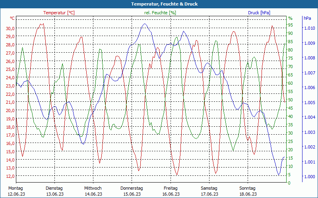
Task: Click the red °C unit on the temperature axis
Action: (x=12, y=18)
